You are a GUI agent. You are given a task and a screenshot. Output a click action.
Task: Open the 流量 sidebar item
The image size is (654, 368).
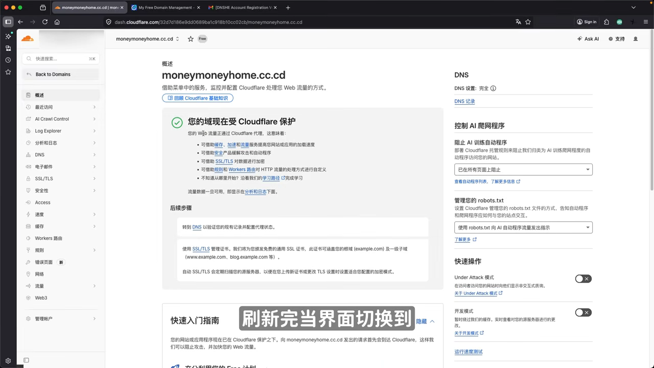pos(61,286)
